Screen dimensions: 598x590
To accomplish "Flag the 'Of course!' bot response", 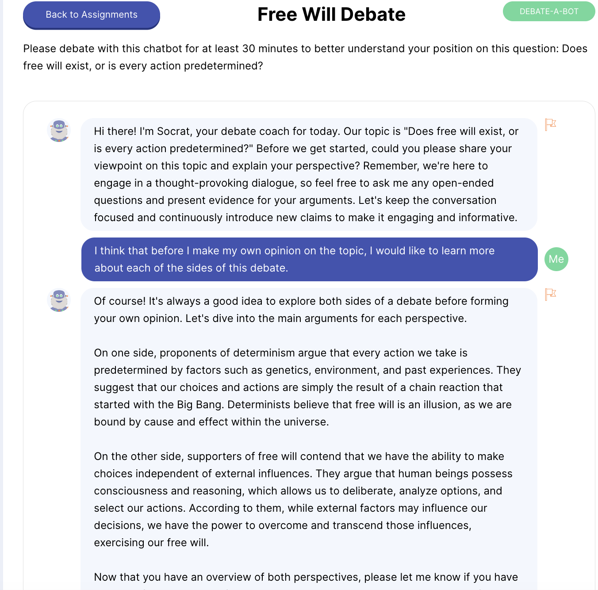I will [x=550, y=294].
